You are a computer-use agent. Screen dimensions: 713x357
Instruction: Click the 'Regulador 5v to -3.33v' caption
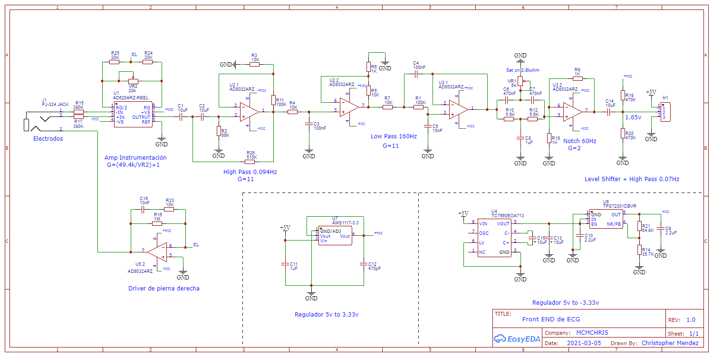566,303
